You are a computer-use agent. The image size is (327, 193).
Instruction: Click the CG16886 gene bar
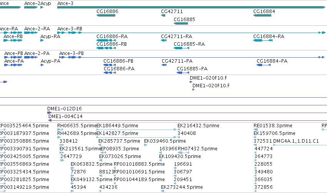pyautogui.click(x=106, y=15)
